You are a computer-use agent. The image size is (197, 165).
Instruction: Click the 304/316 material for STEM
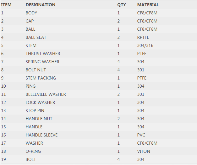click(x=145, y=45)
